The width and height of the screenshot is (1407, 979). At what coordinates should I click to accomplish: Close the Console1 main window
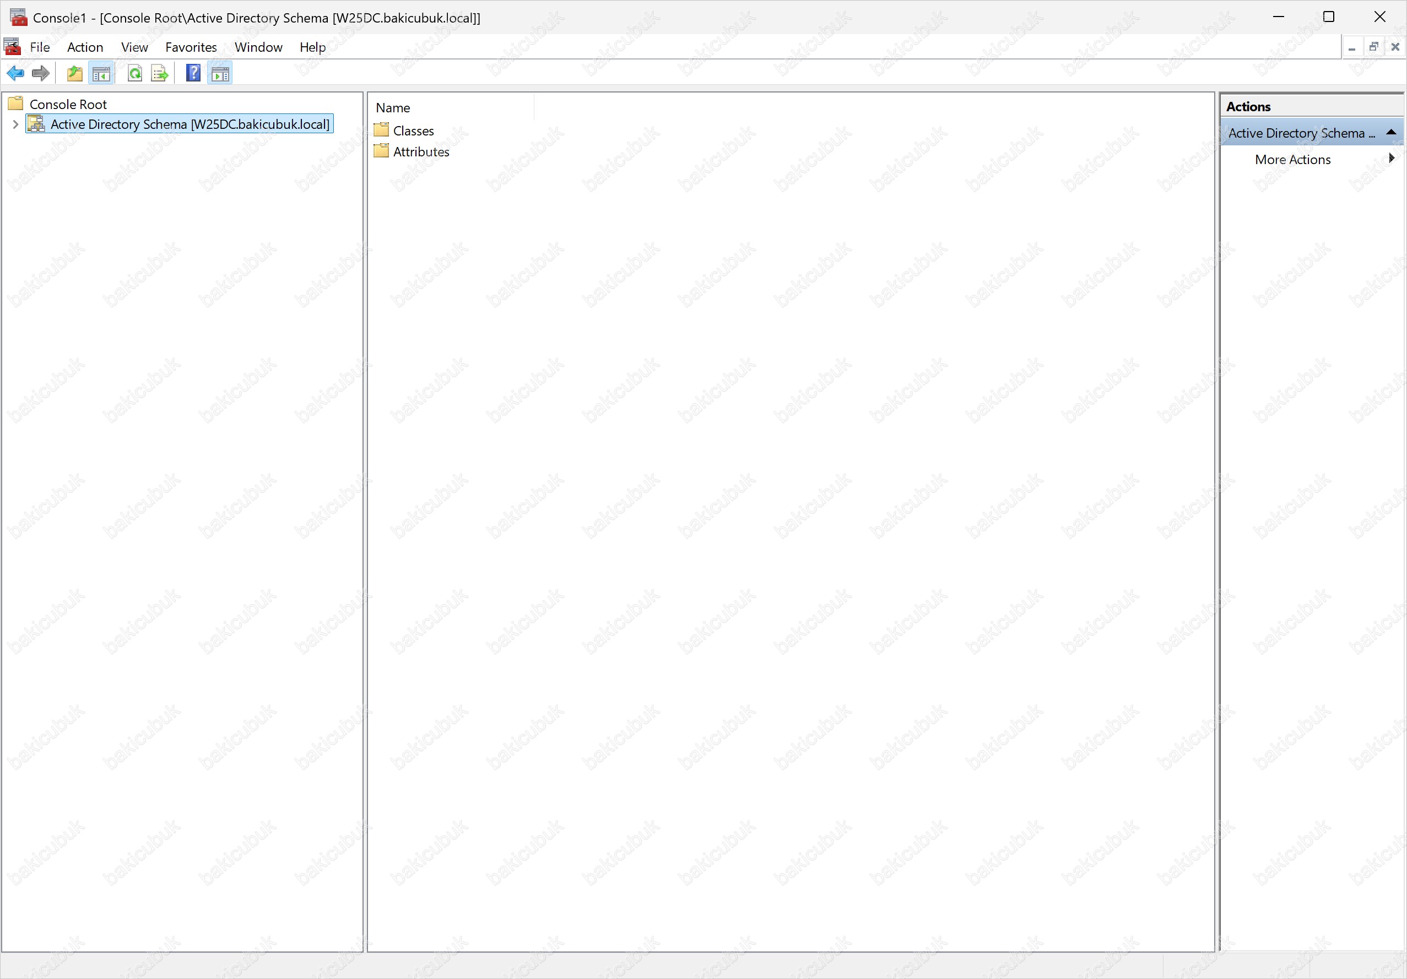pyautogui.click(x=1379, y=17)
